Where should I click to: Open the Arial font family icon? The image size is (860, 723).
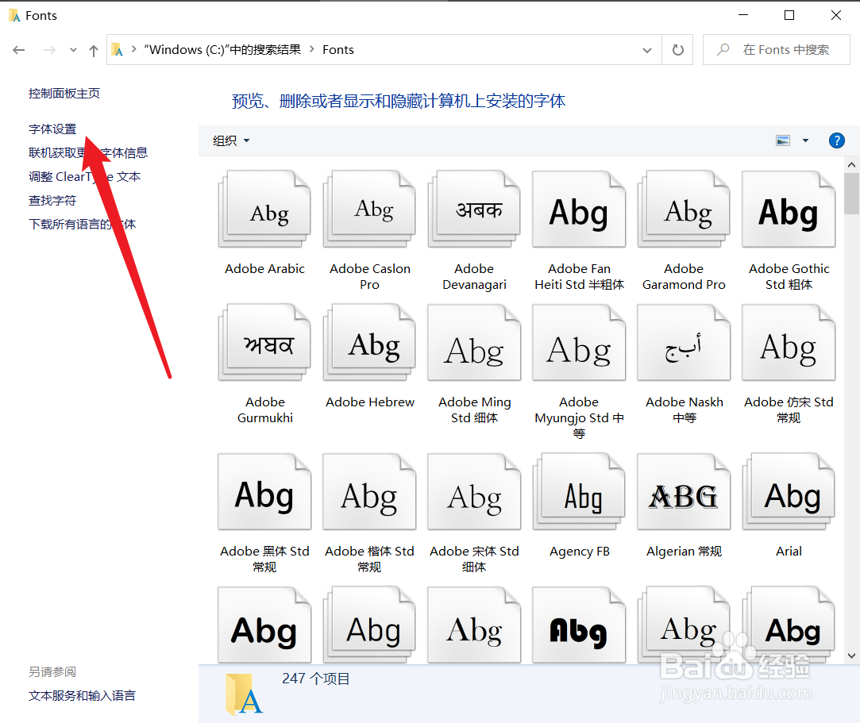tap(789, 492)
